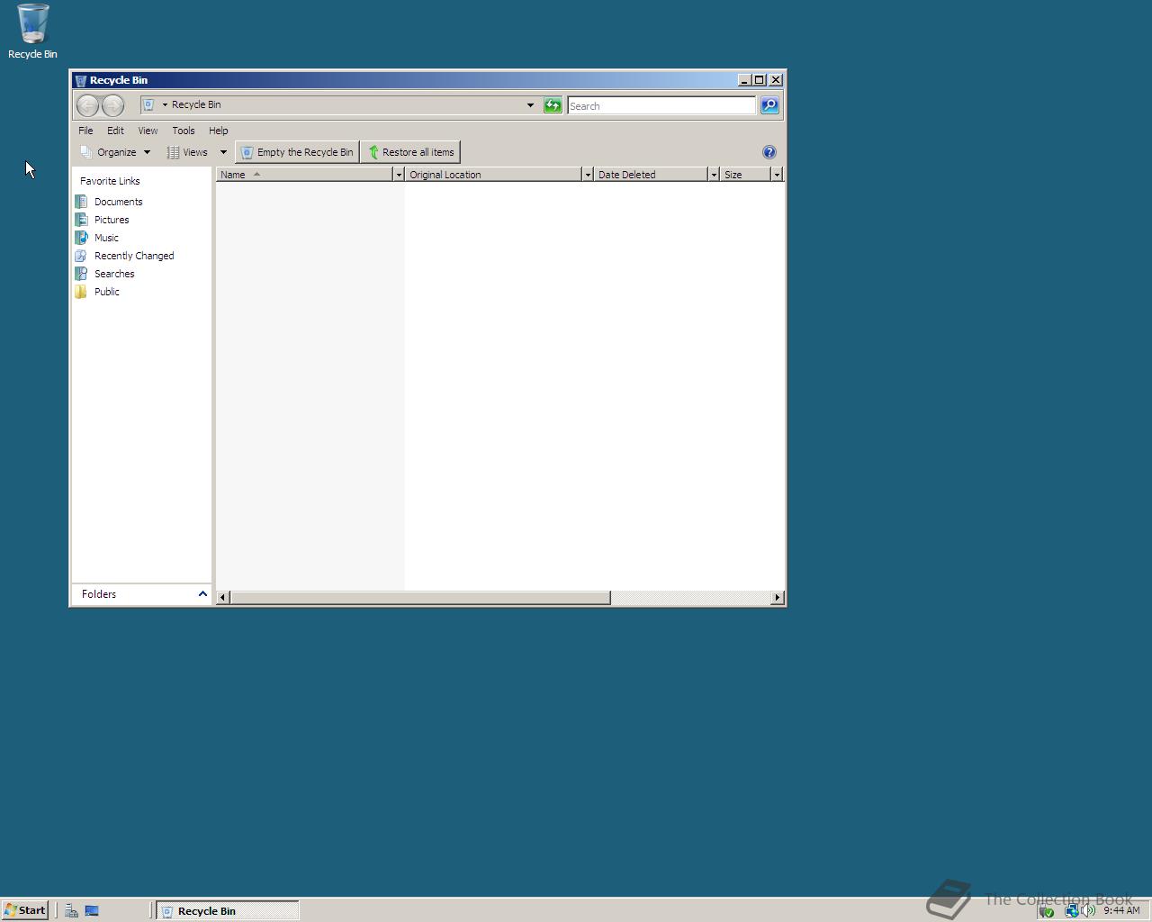This screenshot has width=1152, height=922.
Task: Click the Views toolbar button
Action: pos(187,152)
